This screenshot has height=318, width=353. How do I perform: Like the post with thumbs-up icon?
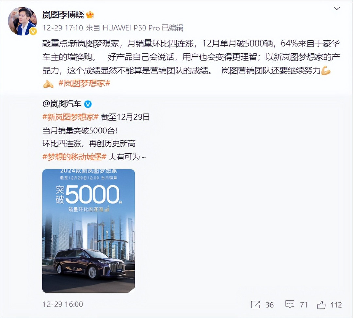click(321, 305)
